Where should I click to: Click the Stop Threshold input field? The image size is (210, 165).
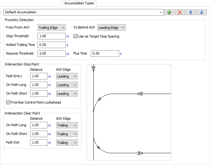pyautogui.click(x=51, y=36)
